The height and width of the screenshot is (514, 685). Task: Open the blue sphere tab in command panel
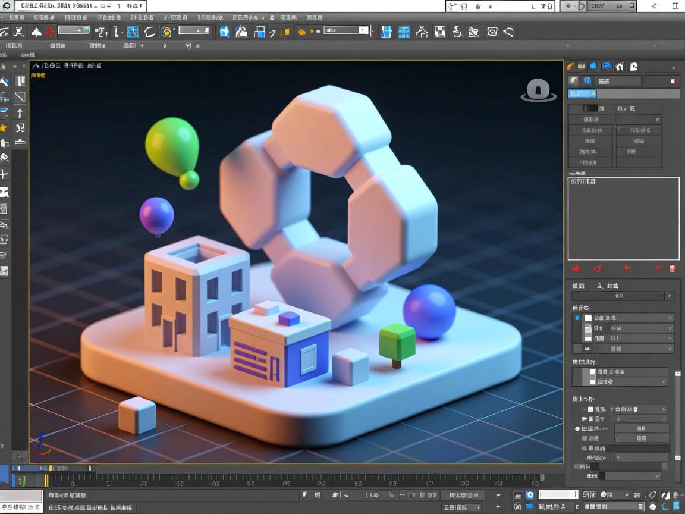coord(593,67)
